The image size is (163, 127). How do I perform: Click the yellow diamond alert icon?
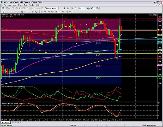tap(42, 8)
